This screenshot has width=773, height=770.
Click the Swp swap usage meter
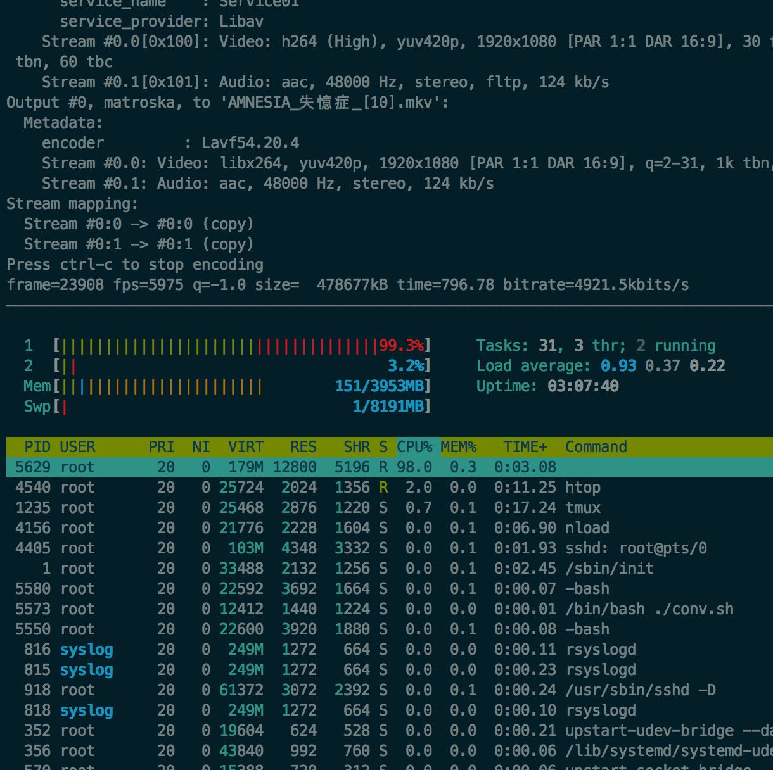[242, 407]
